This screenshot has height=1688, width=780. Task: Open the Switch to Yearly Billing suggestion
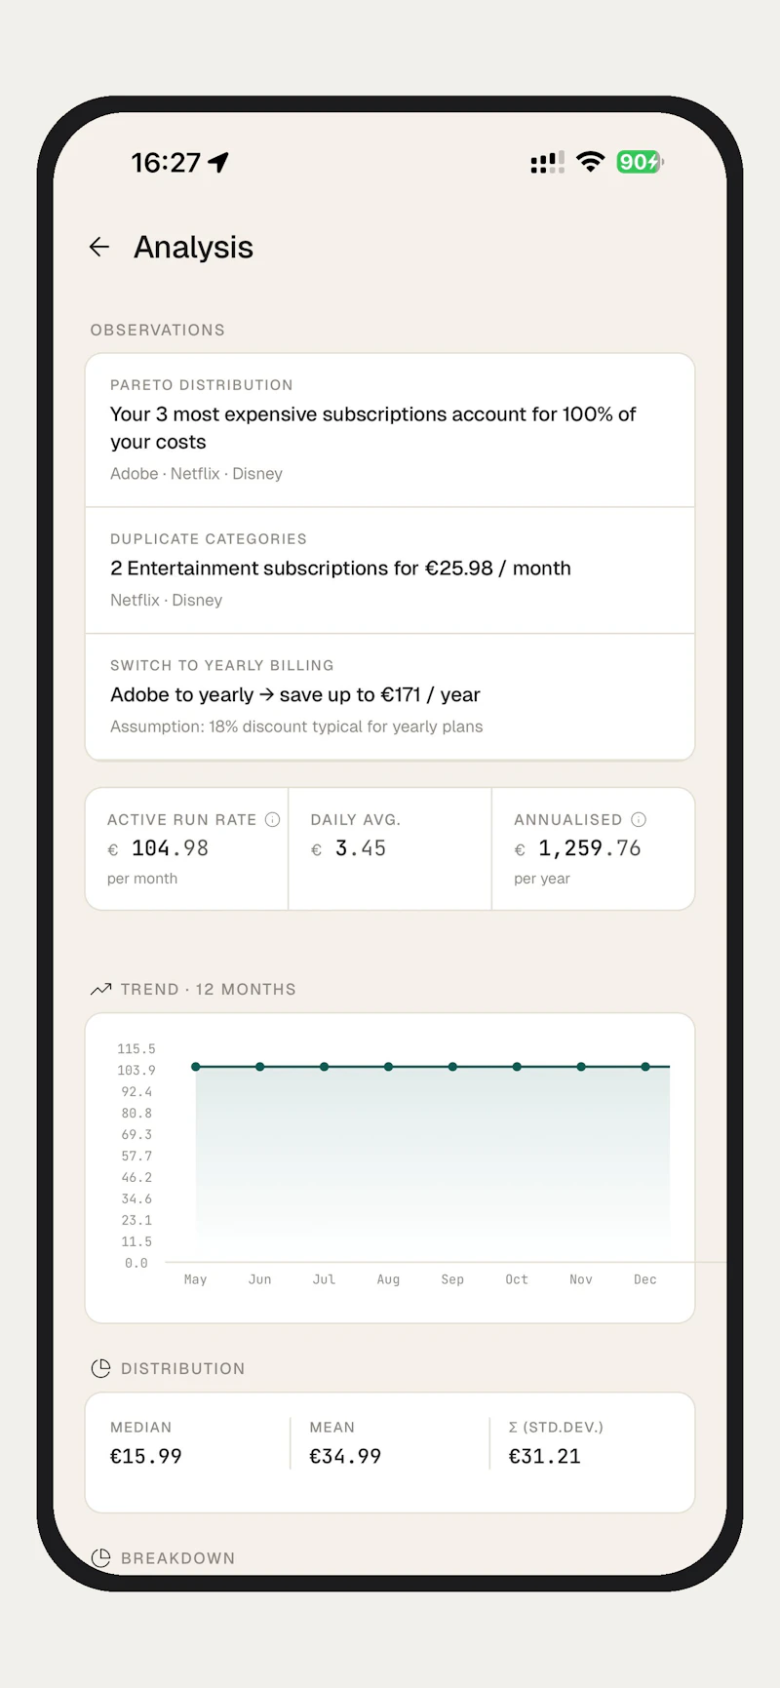390,697
